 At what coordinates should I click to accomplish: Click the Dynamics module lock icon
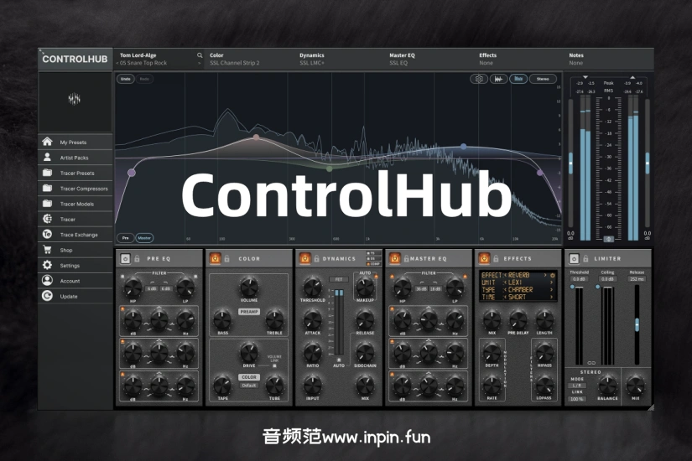[x=316, y=258]
